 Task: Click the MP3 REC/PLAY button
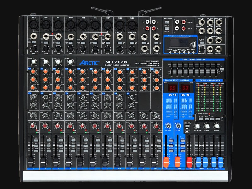[184, 52]
